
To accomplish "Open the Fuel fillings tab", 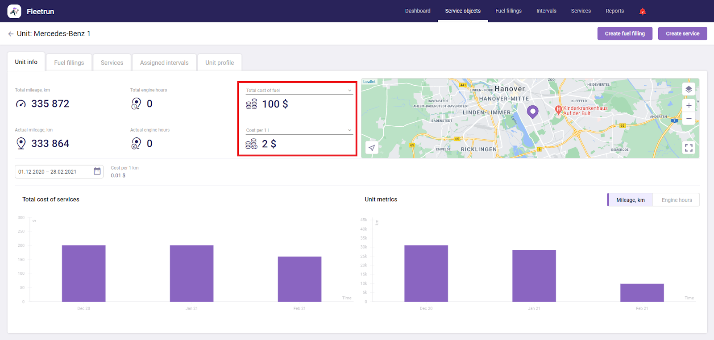I will coord(69,63).
